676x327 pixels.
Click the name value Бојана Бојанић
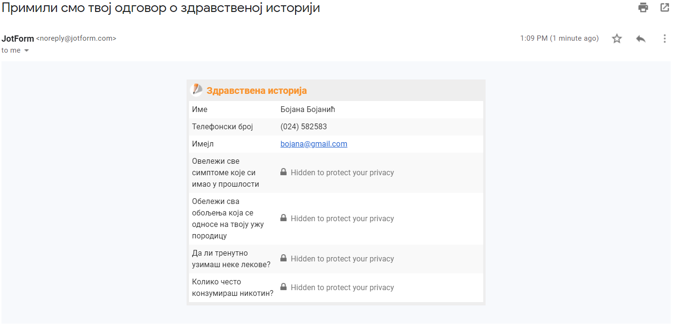(308, 110)
